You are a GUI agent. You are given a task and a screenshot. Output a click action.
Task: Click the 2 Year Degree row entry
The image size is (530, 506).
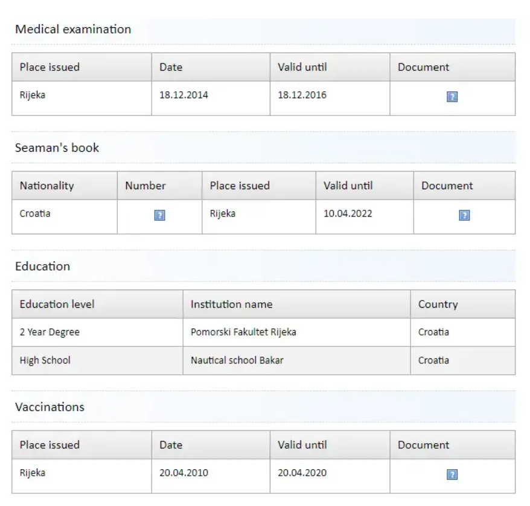coord(49,332)
